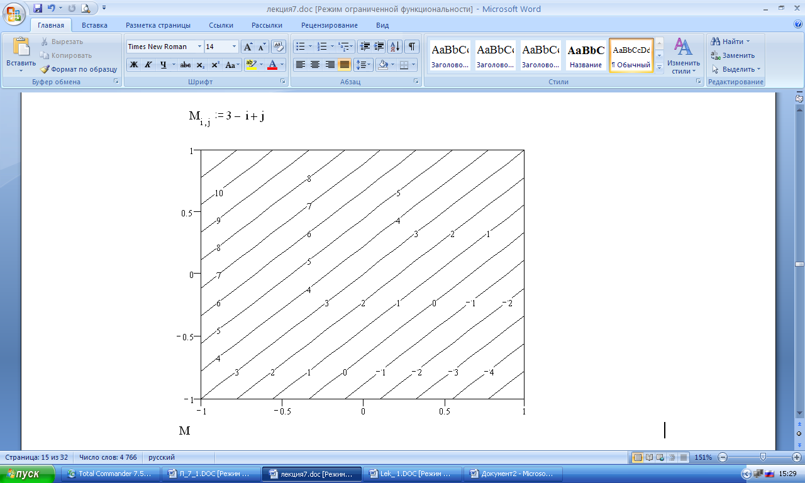Open the Абзац dialog launcher

(x=416, y=82)
